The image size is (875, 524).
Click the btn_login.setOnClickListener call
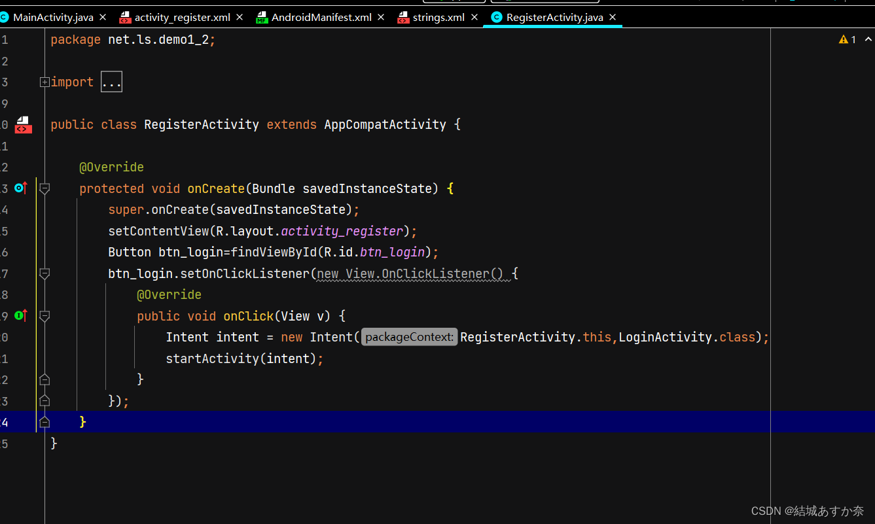point(209,273)
